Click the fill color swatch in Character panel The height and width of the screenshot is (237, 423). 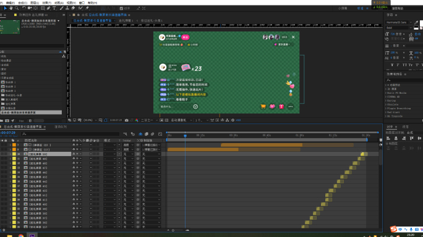click(x=421, y=23)
